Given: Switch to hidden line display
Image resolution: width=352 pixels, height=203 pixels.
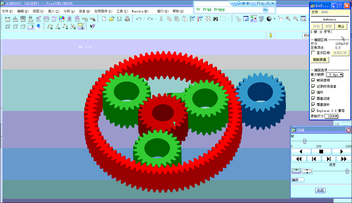Looking at the screenshot, I should coord(15,26).
